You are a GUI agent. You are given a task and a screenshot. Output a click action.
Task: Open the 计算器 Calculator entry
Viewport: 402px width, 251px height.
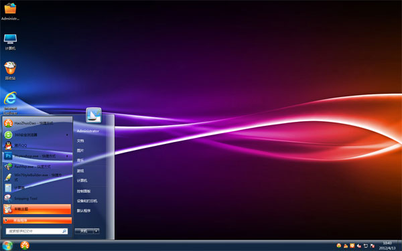click(x=38, y=187)
